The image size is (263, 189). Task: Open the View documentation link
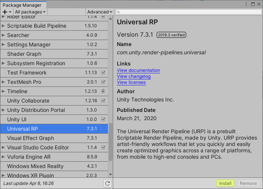click(138, 70)
